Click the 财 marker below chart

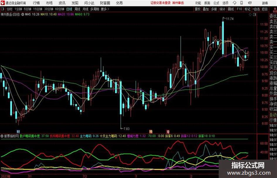click(18, 132)
